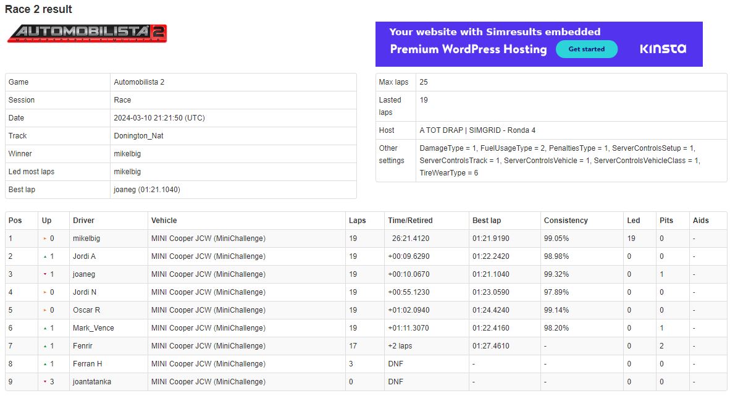Select driver name Mark_Vence
Screen dimensions: 730x401
pos(93,328)
